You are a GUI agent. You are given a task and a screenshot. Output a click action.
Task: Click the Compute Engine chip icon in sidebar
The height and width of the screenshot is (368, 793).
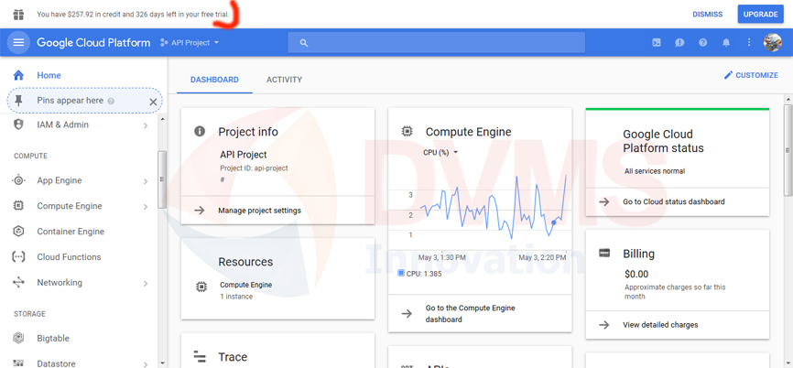[18, 206]
